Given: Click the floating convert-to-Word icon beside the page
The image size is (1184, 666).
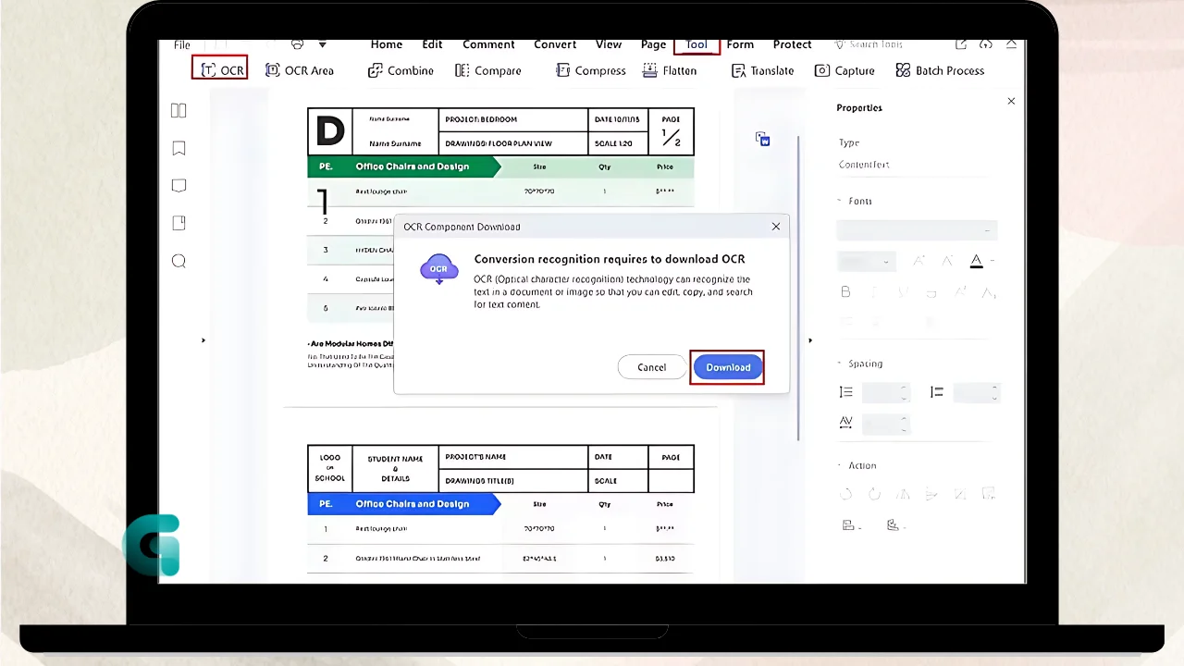Looking at the screenshot, I should point(763,139).
